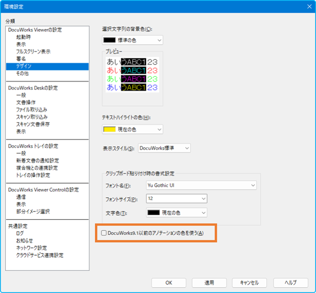Choose 署名 in the category list

click(21, 59)
